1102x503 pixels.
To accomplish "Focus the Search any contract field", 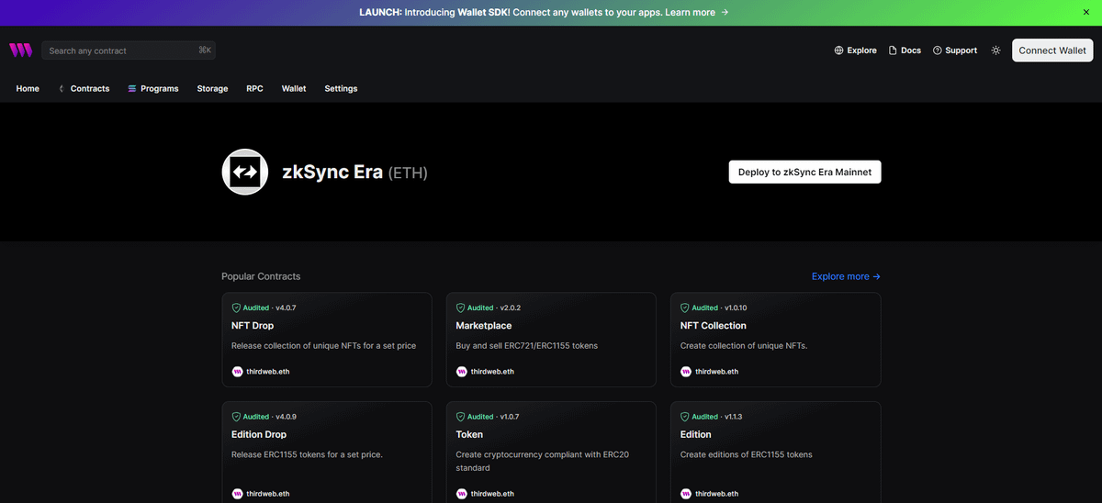I will (x=129, y=50).
